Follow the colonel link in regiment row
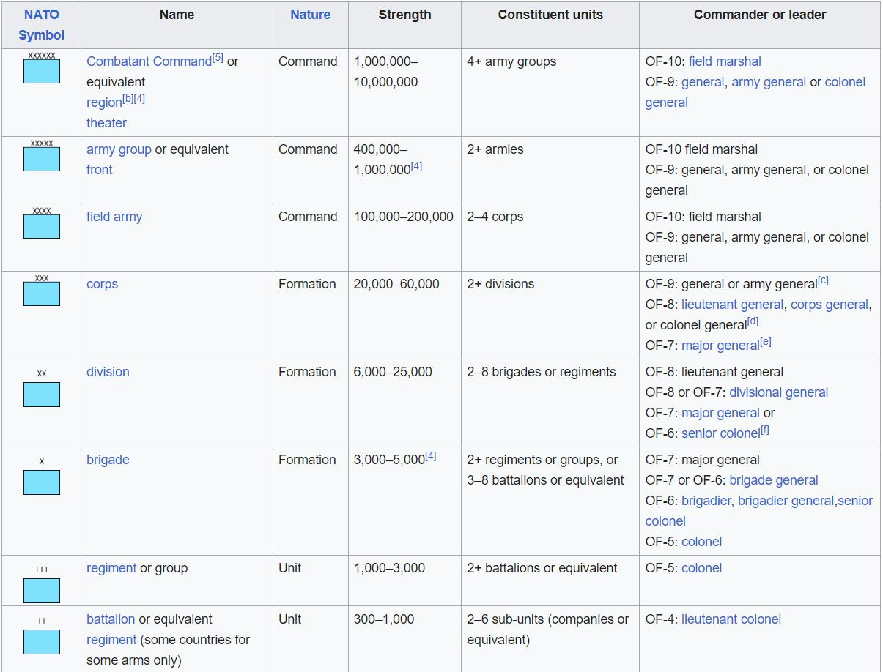This screenshot has width=883, height=672. (x=701, y=568)
